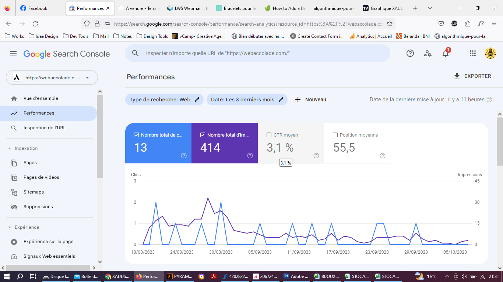Reload the page in Firefox toolbar

coord(35,24)
